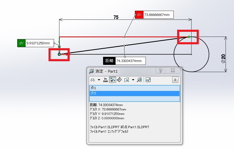
Task: Click the Measure tool icon in the dialog title
Action: click(x=92, y=71)
